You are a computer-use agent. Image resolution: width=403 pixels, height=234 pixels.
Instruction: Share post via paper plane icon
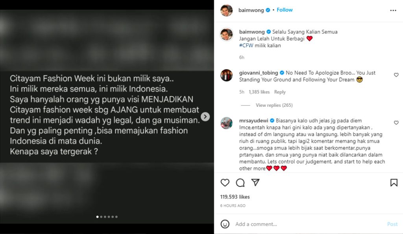(x=255, y=182)
